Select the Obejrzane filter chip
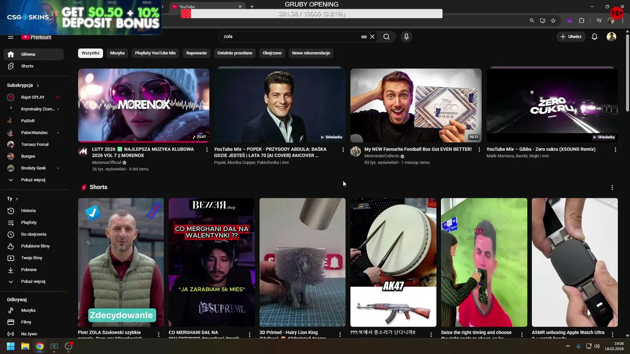 tap(272, 53)
